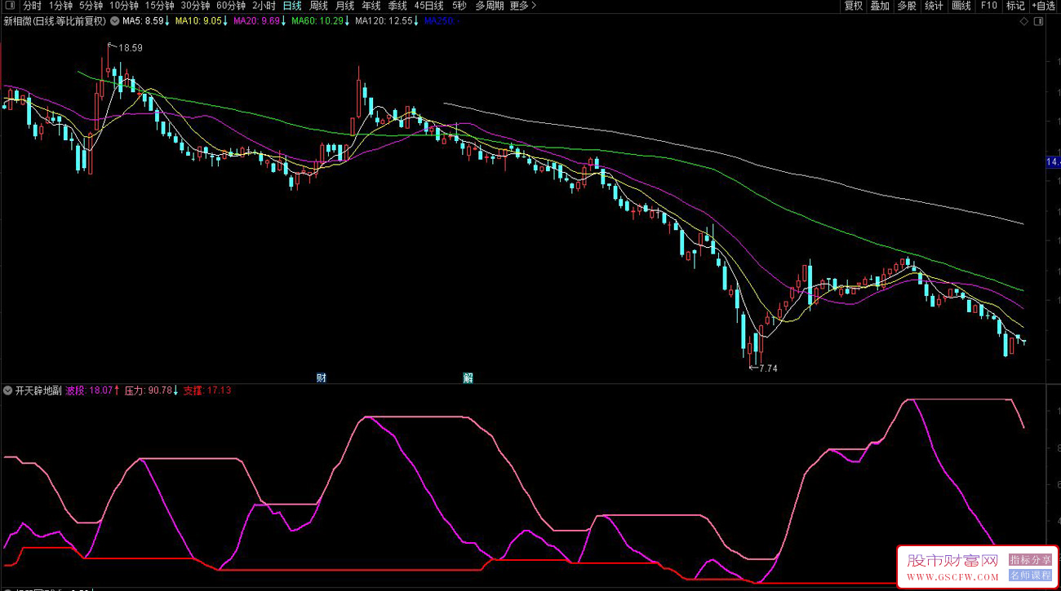Select the 30分钟 period tab
The image size is (1061, 591).
(196, 6)
